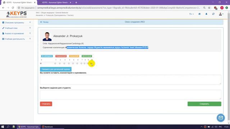
Task: Click the browser back arrow
Action: pos(3,8)
